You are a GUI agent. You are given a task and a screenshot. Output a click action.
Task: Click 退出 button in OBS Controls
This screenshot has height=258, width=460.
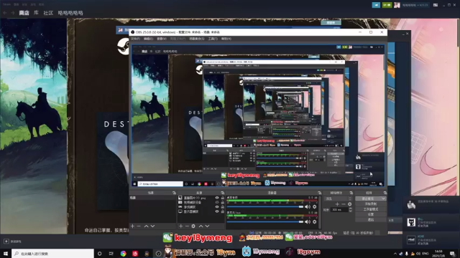[x=371, y=220]
